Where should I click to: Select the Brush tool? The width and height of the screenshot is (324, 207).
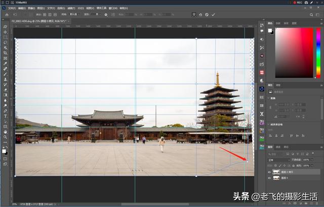click(x=5, y=74)
